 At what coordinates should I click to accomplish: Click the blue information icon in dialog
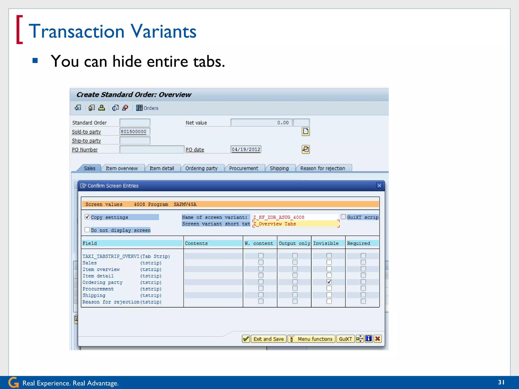point(369,339)
